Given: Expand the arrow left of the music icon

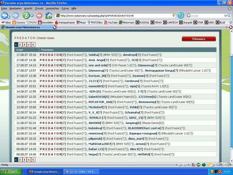Looking at the screenshot, I should [x=177, y=165].
